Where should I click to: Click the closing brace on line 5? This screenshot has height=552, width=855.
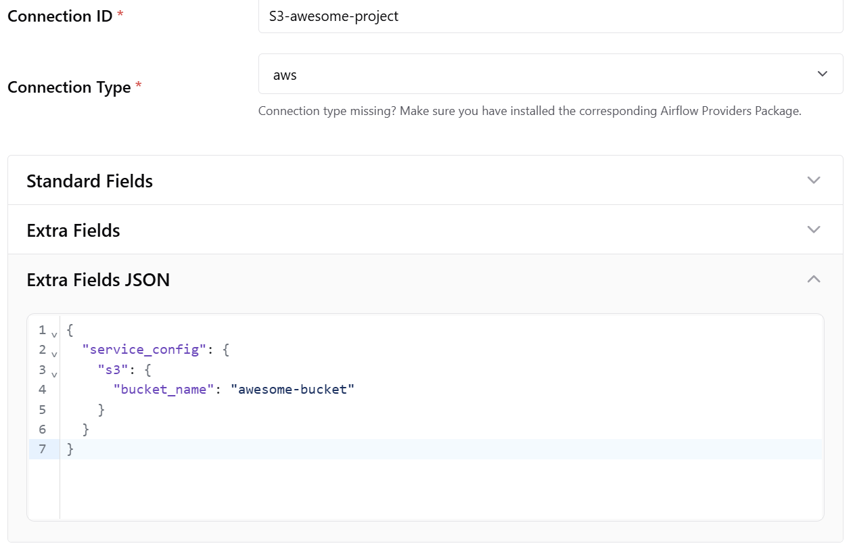pyautogui.click(x=101, y=409)
